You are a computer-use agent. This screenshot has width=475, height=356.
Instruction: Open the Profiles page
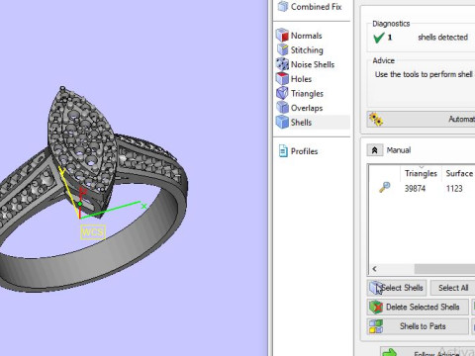point(298,151)
